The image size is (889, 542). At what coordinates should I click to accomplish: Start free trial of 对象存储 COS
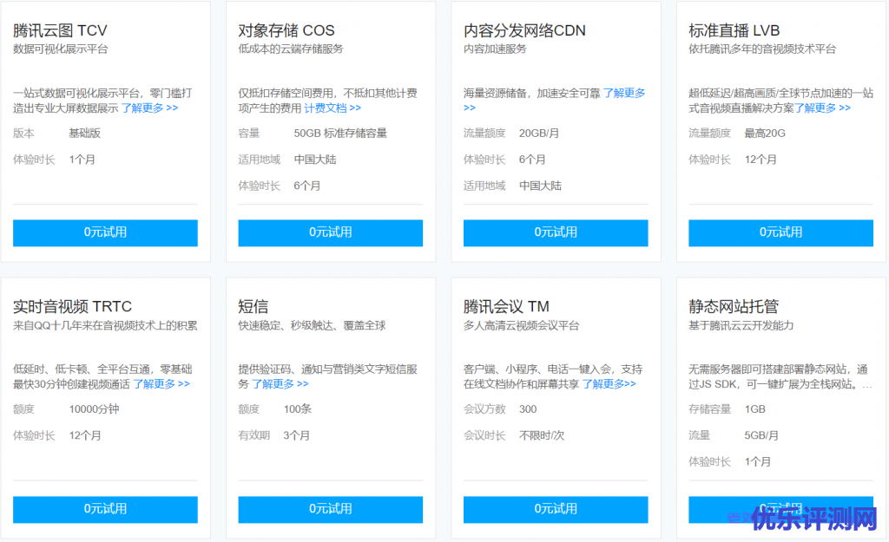[330, 232]
